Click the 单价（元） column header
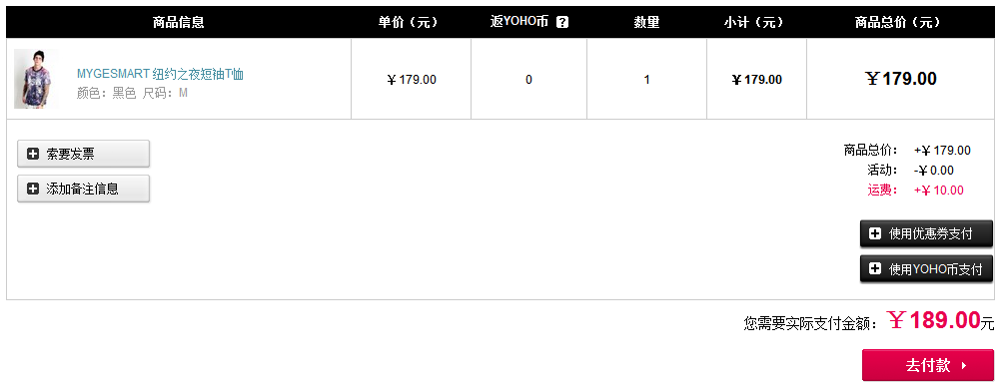 pos(408,22)
